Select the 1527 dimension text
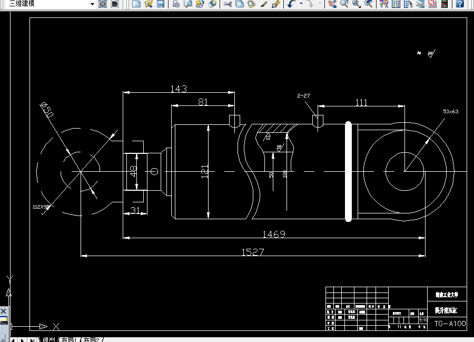 pyautogui.click(x=253, y=252)
